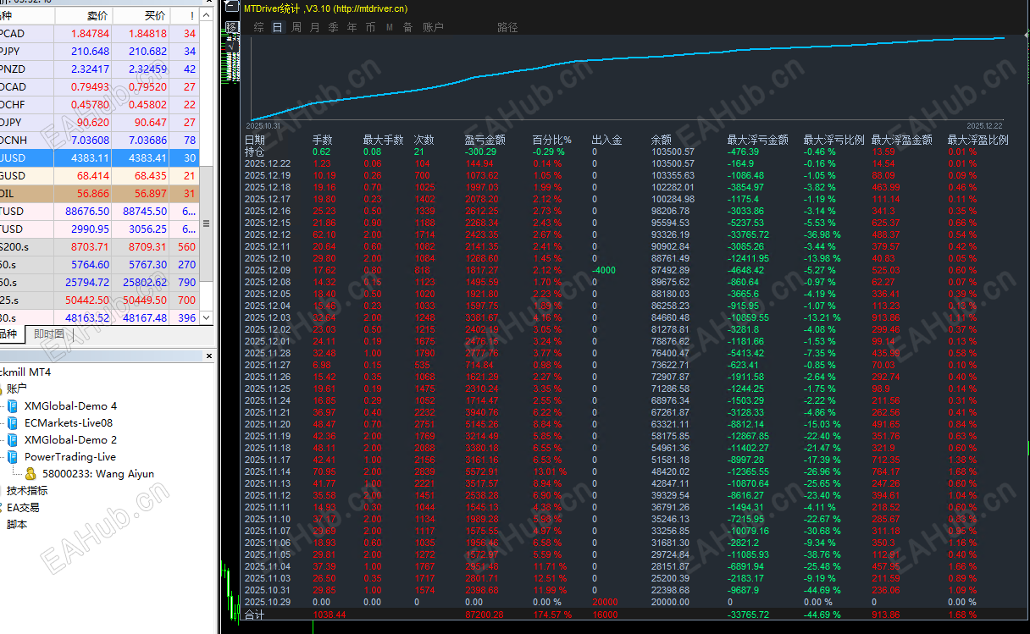1030x634 pixels.
Task: Click the Market Watch scrollbar down arrow
Action: tap(206, 318)
